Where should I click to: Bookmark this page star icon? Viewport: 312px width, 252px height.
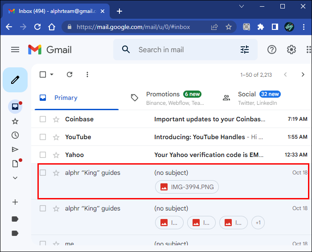point(228,27)
